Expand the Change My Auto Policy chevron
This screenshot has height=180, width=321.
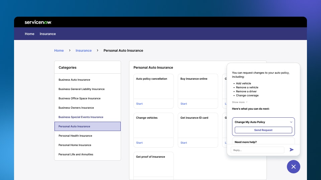pos(291,122)
